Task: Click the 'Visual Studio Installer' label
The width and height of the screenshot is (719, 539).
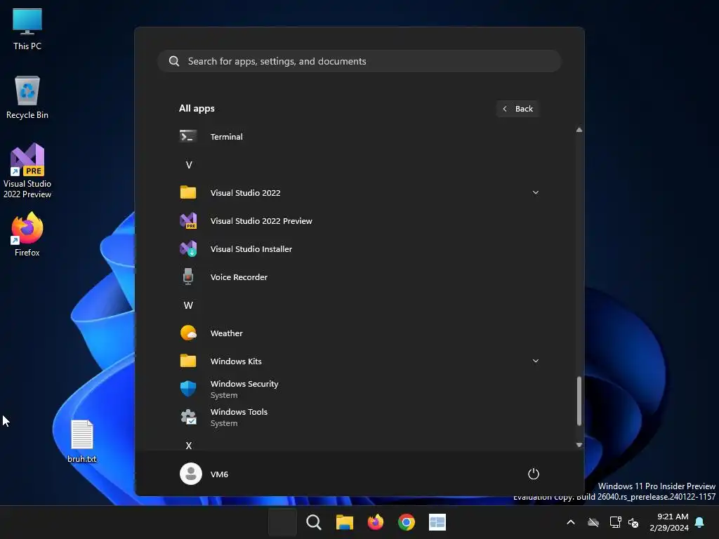Action: 251,249
